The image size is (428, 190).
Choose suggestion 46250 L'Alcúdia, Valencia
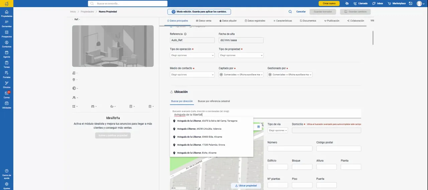click(212, 129)
